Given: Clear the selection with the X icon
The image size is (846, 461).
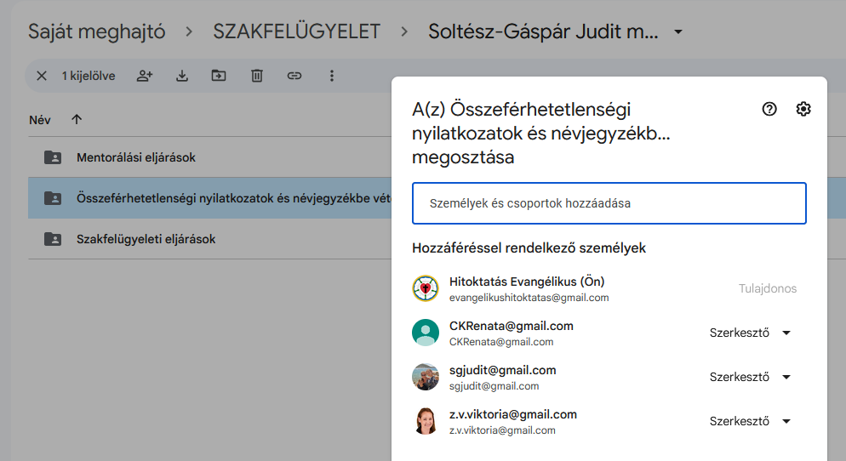Looking at the screenshot, I should coord(42,76).
